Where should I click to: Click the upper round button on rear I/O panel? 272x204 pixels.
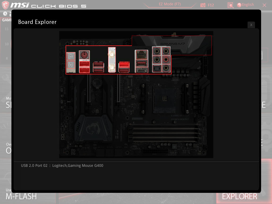tap(71, 56)
